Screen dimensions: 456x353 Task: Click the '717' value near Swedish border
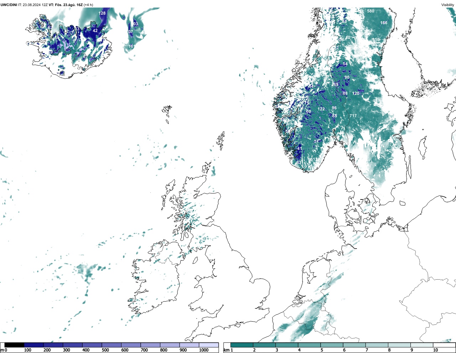[353, 116]
